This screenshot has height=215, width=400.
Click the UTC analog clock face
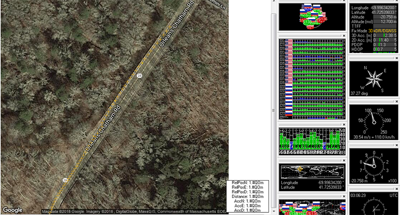[x=373, y=206]
